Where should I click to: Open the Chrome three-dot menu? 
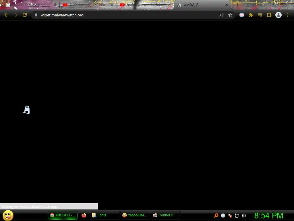click(288, 15)
